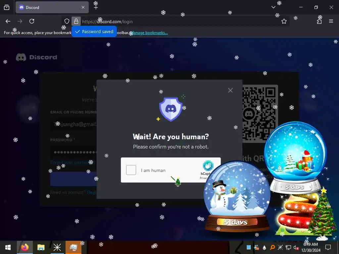Open the Windows Start menu
339x254 pixels.
[x=8, y=247]
